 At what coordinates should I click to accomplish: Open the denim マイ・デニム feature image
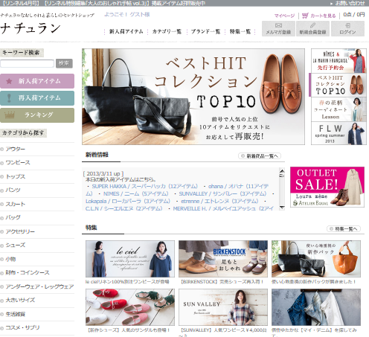pyautogui.click(x=316, y=307)
